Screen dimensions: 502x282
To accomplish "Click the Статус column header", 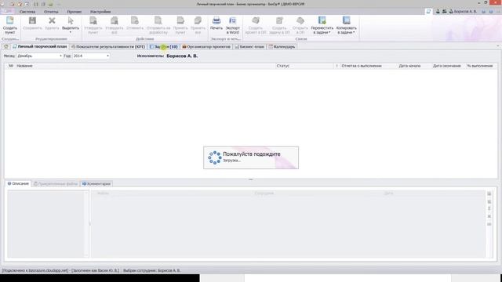I will [x=304, y=66].
